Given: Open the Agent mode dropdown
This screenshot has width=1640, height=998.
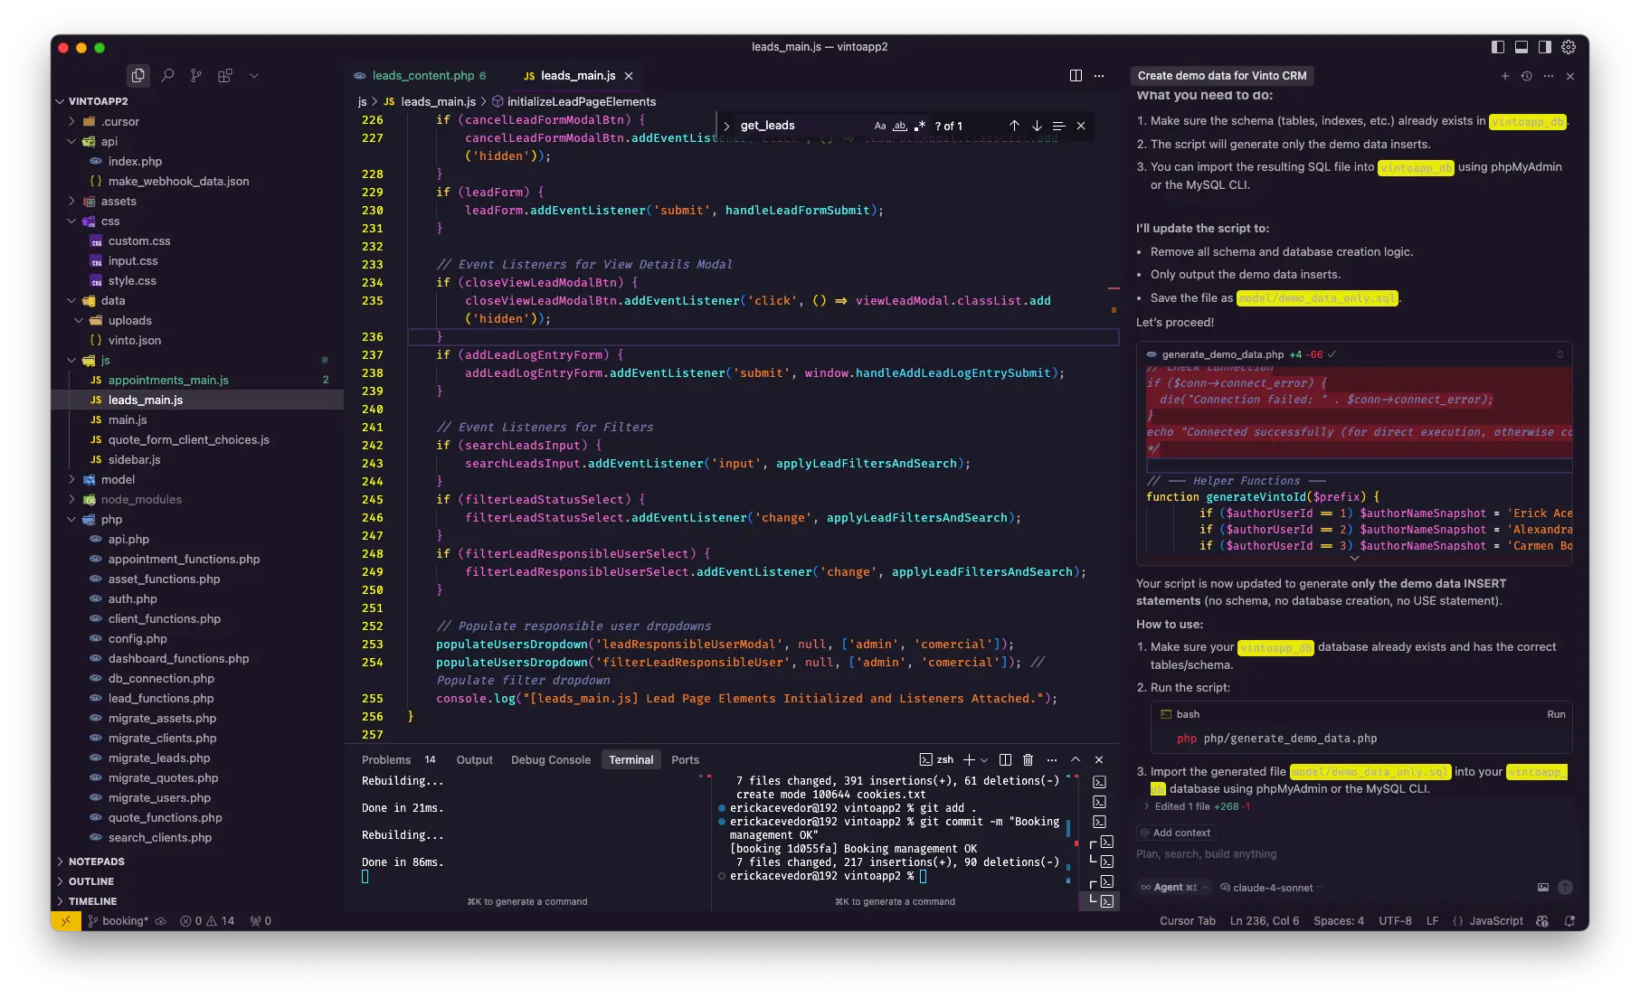Looking at the screenshot, I should 1174,888.
